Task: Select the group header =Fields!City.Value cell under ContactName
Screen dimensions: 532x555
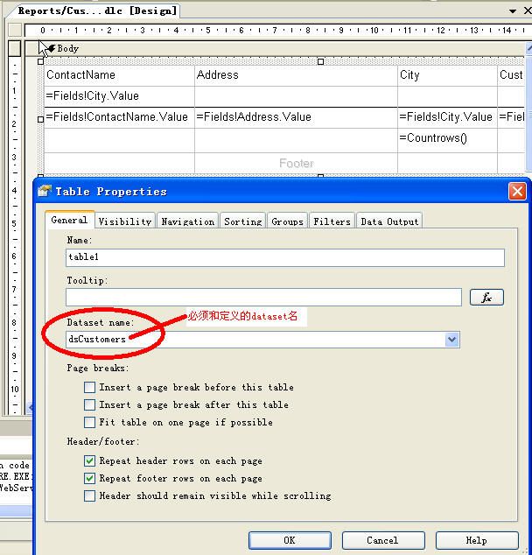Action: 120,96
